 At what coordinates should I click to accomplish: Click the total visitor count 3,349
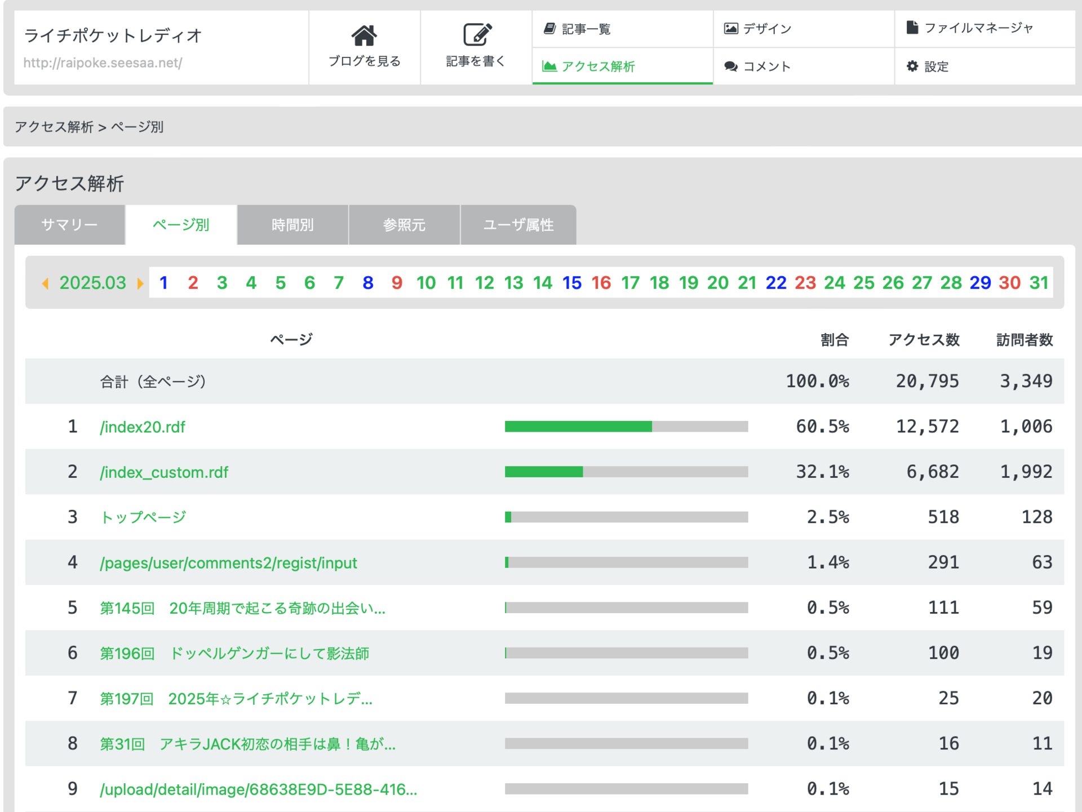(1026, 381)
